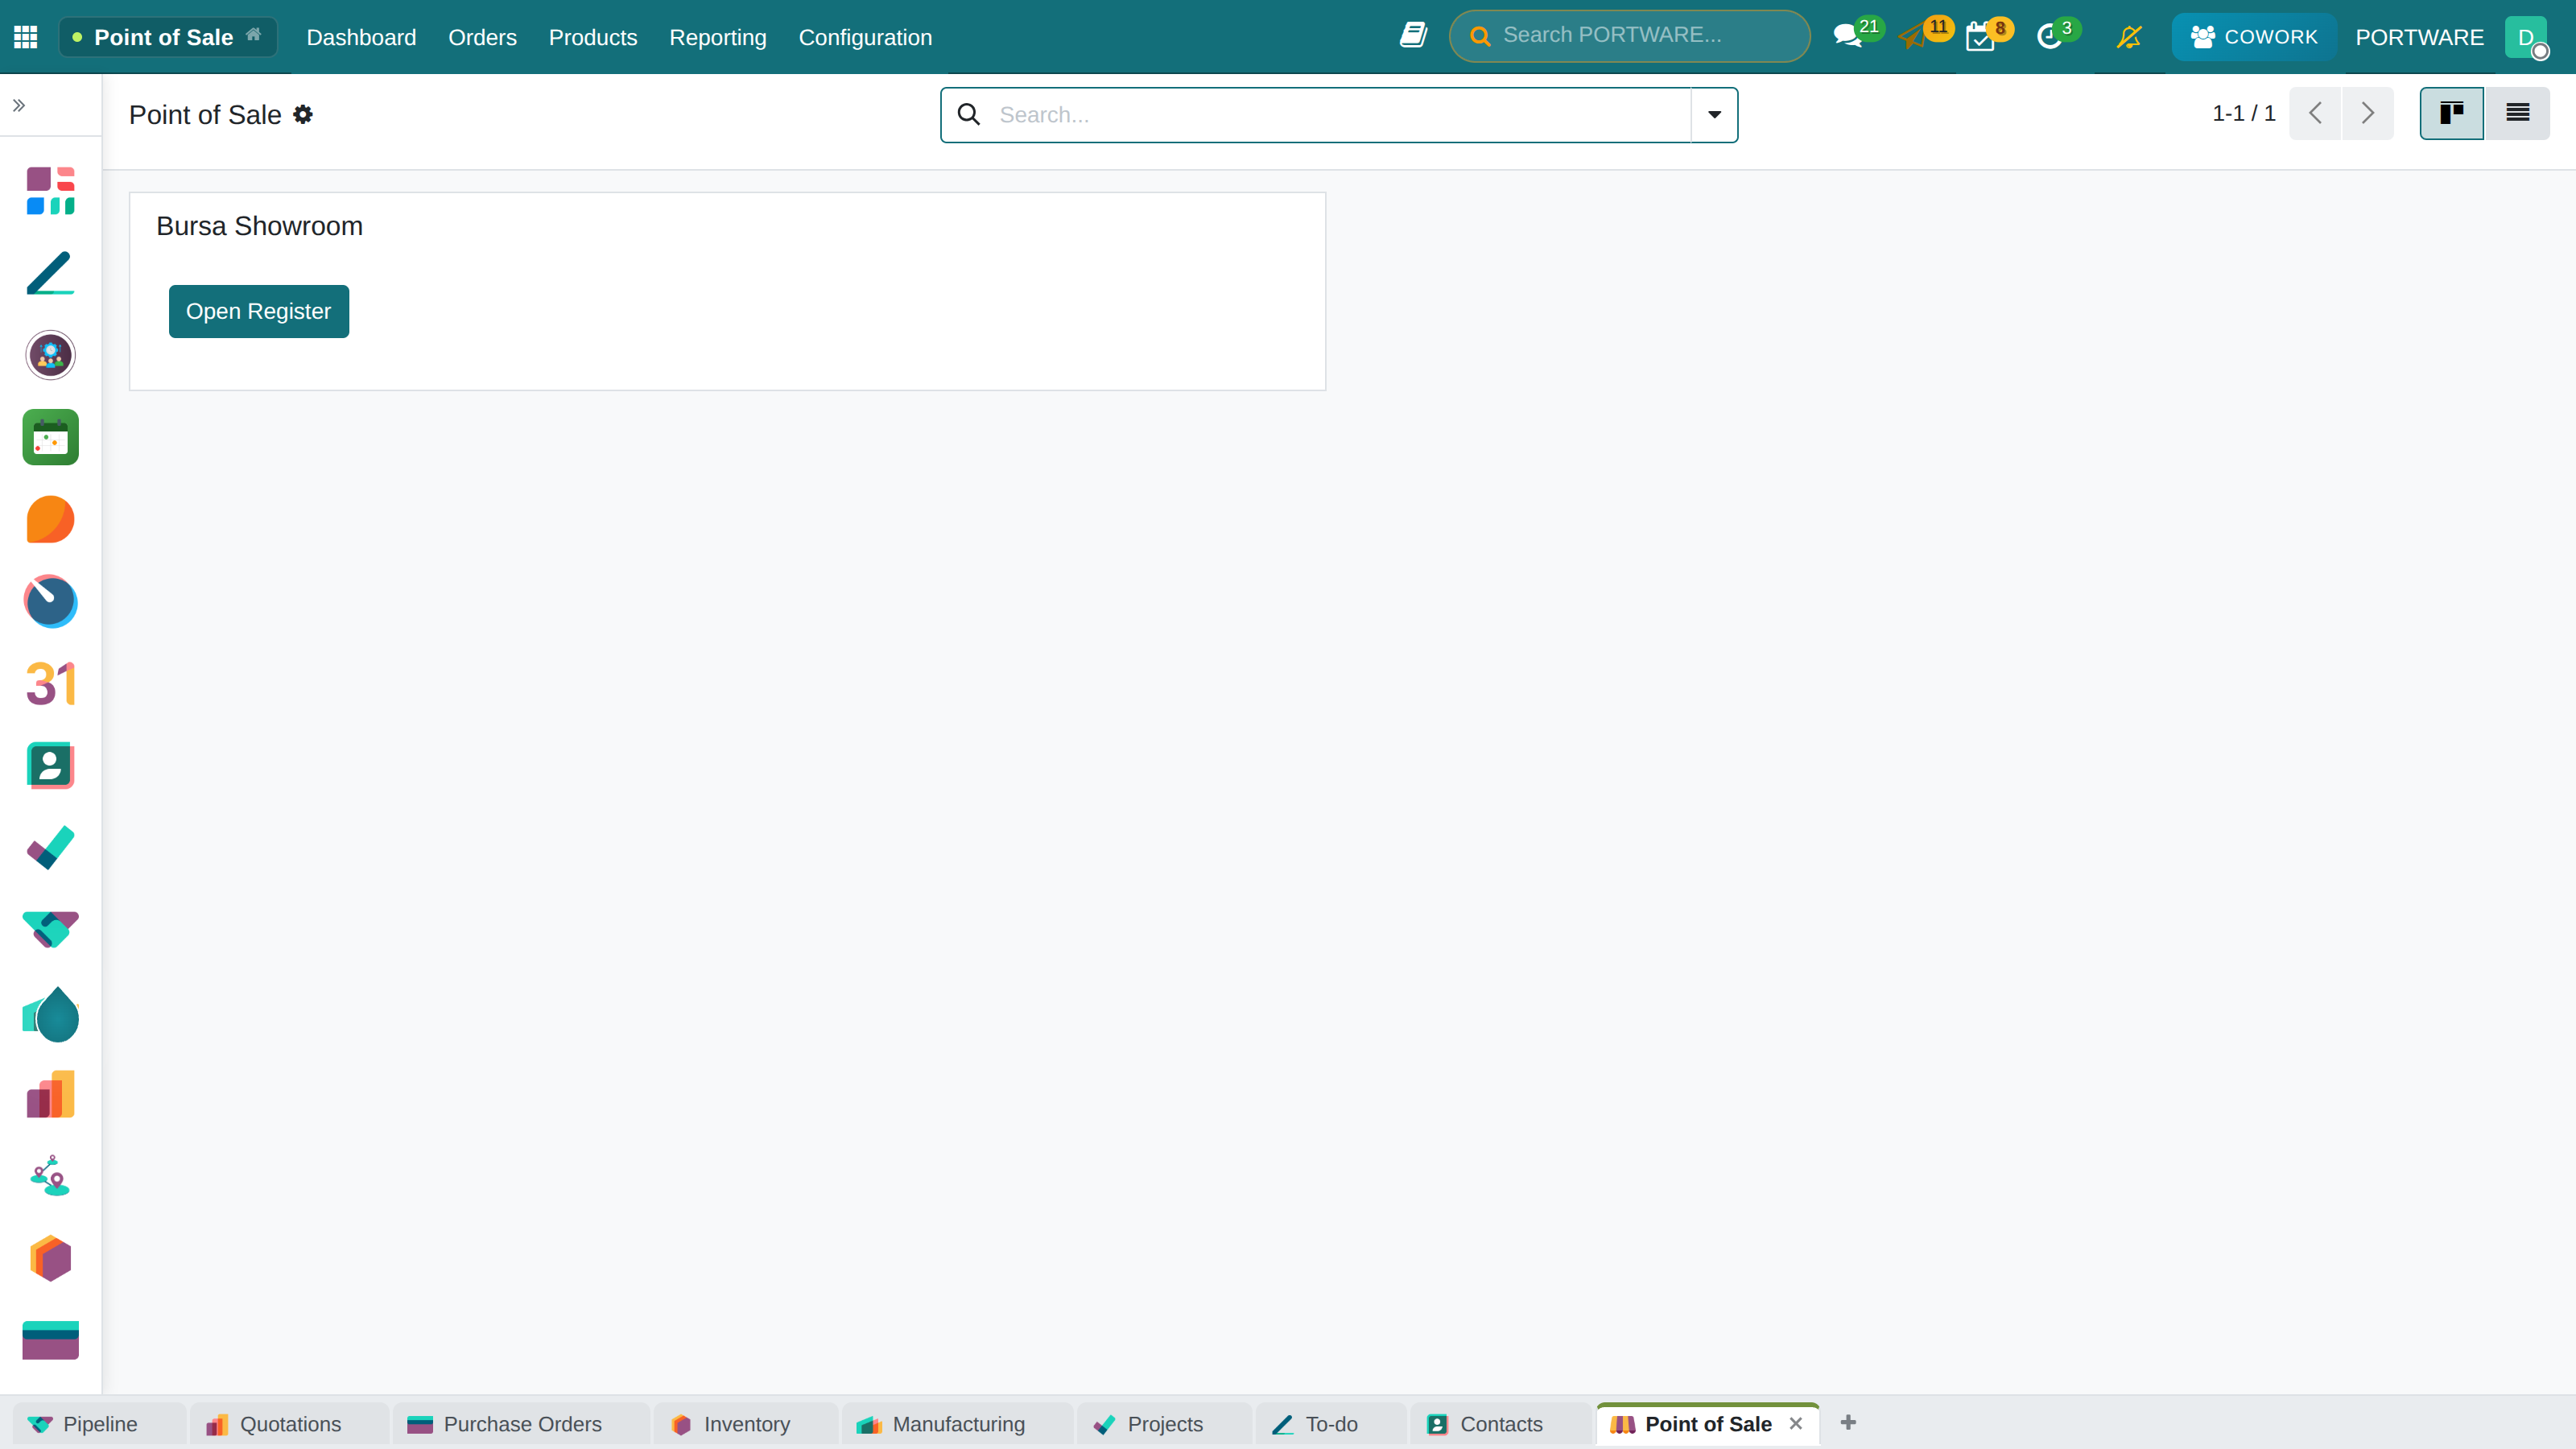Viewport: 2576px width, 1449px height.
Task: Open the green calendar app in sidebar
Action: pyautogui.click(x=51, y=437)
